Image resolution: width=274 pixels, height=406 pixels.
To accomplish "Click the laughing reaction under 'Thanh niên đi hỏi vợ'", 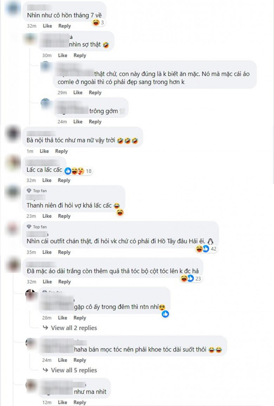I will (120, 213).
